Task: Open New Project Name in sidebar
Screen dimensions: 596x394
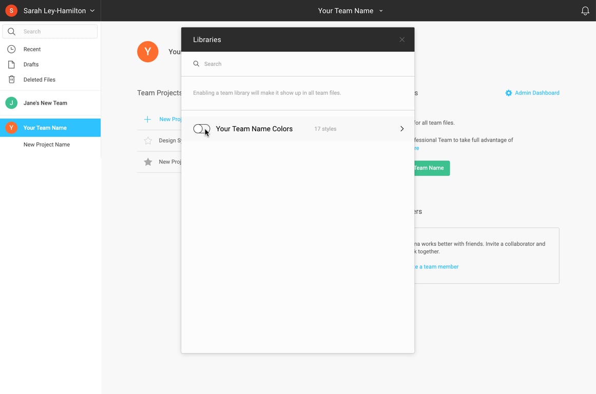Action: (x=47, y=145)
